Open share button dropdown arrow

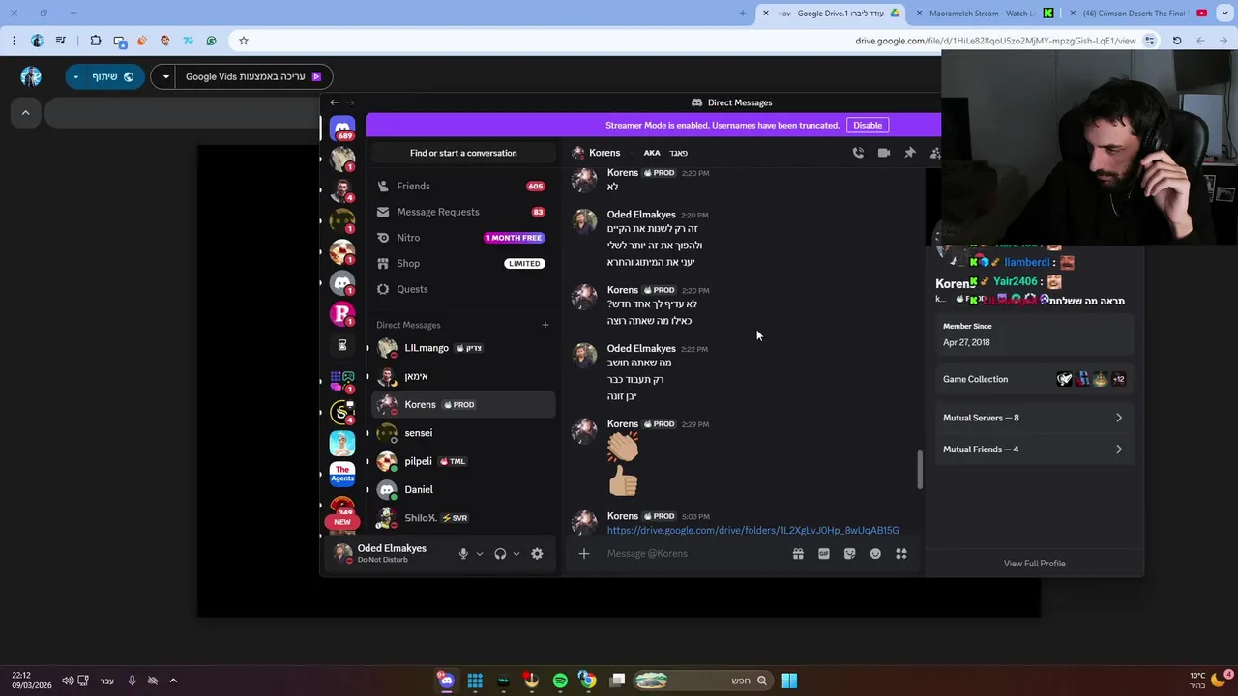coord(76,76)
